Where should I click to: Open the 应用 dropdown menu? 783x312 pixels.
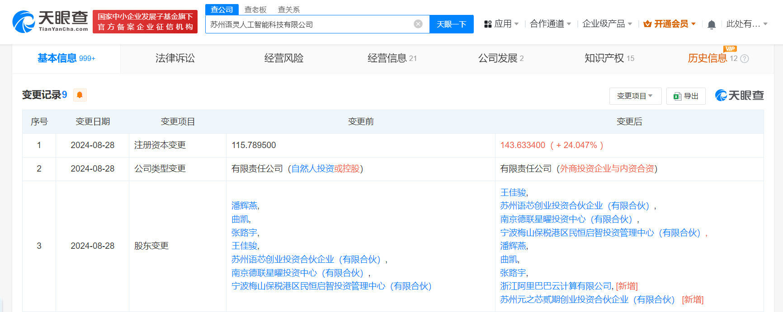click(501, 24)
